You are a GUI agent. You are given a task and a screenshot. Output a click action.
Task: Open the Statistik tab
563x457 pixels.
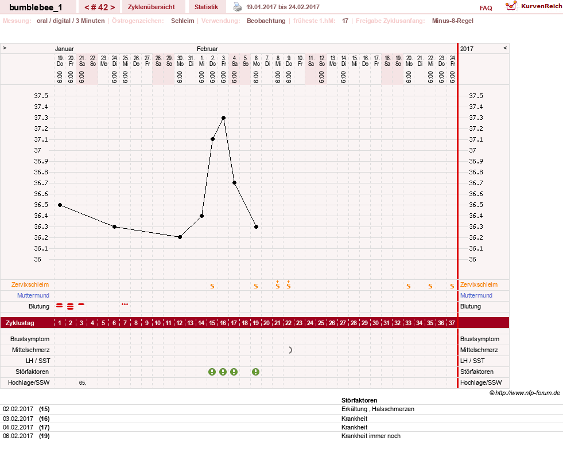click(x=206, y=7)
